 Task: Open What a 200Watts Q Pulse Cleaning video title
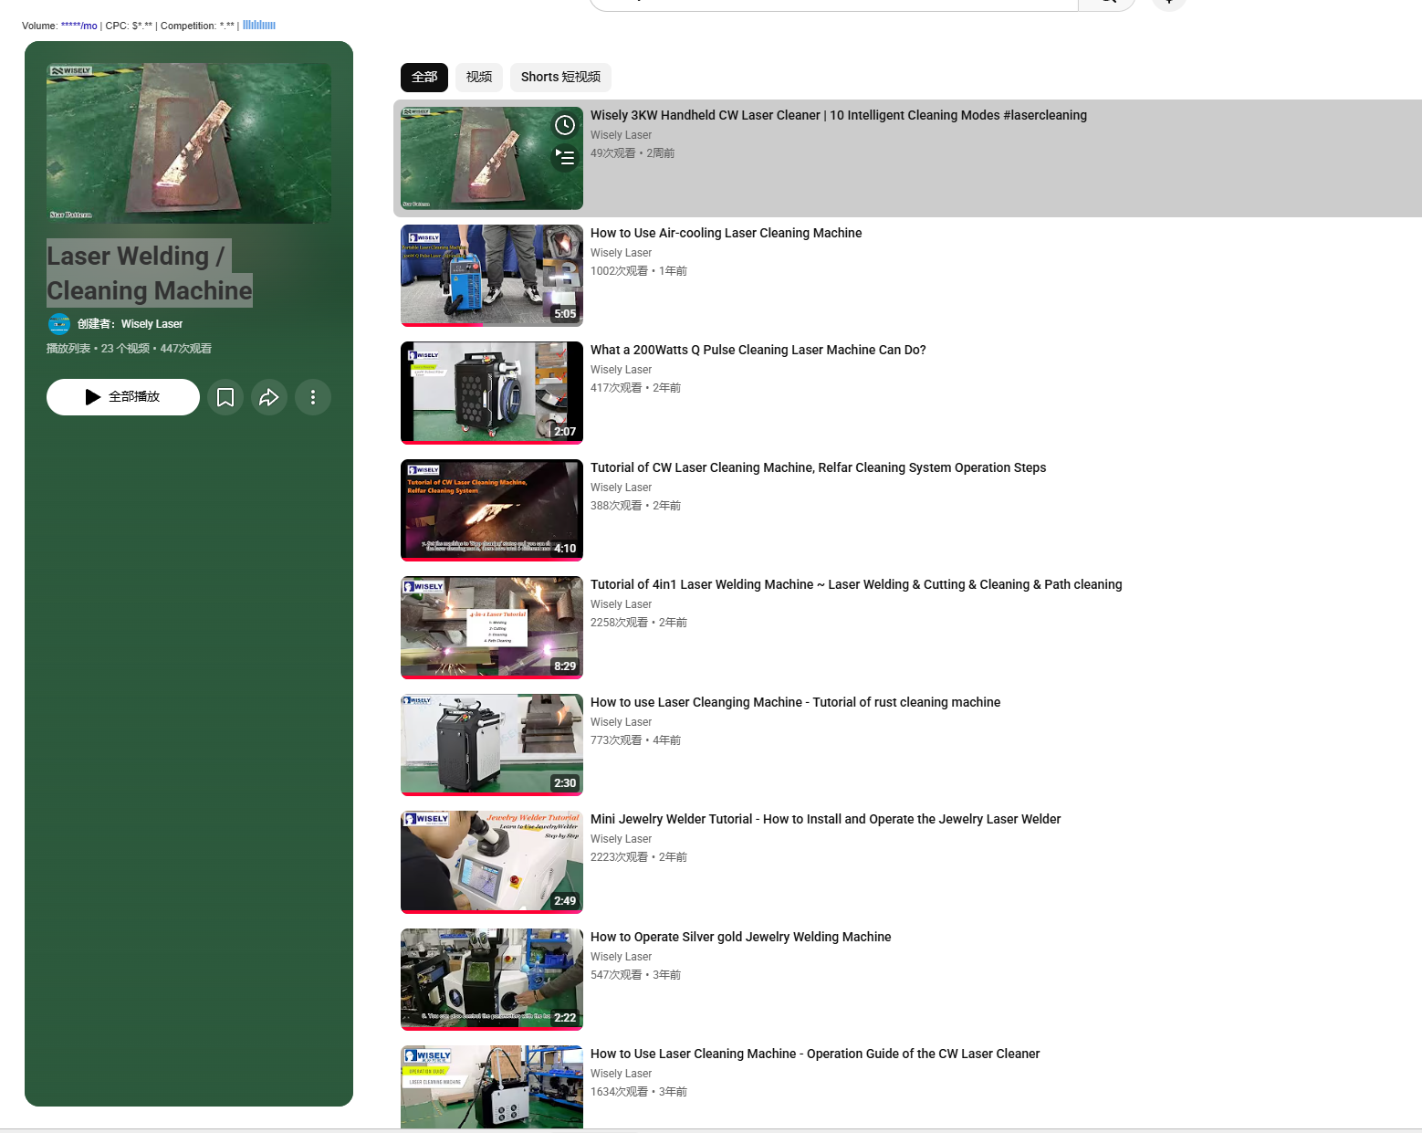(x=758, y=350)
